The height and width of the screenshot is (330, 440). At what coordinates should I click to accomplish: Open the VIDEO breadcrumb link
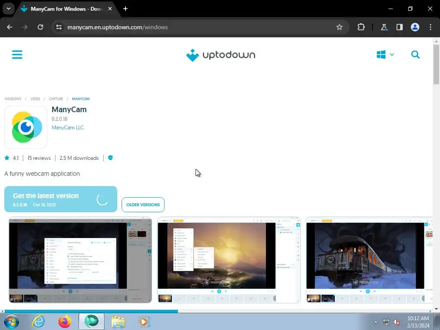coord(35,99)
